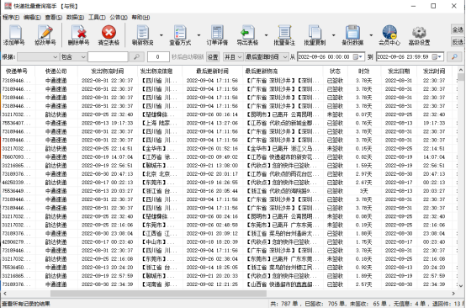Click the 查看方式 checklist icon

(x=180, y=35)
